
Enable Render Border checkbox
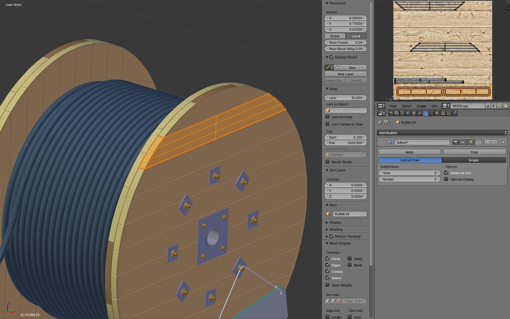coord(327,162)
